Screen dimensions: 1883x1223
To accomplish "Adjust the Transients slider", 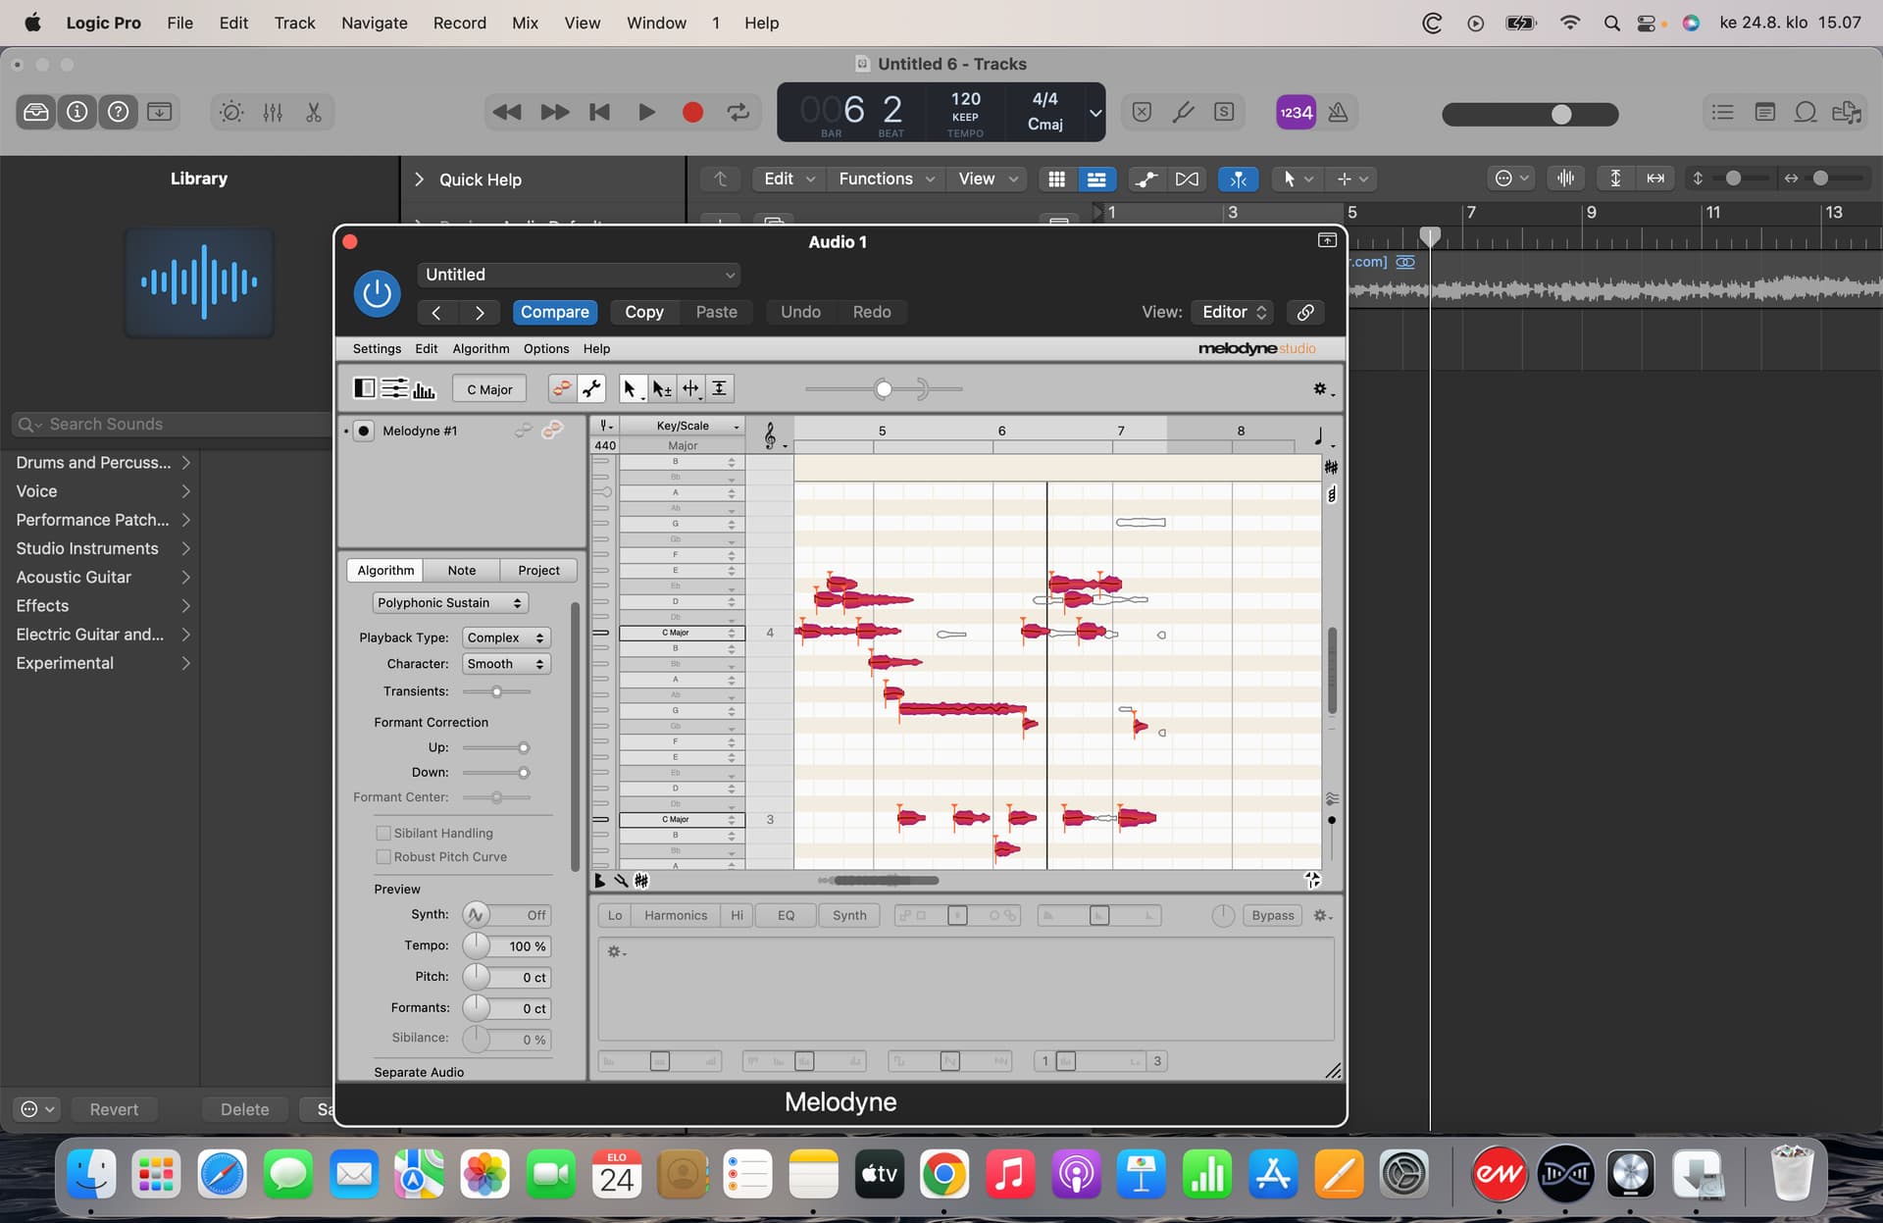I will click(x=497, y=691).
